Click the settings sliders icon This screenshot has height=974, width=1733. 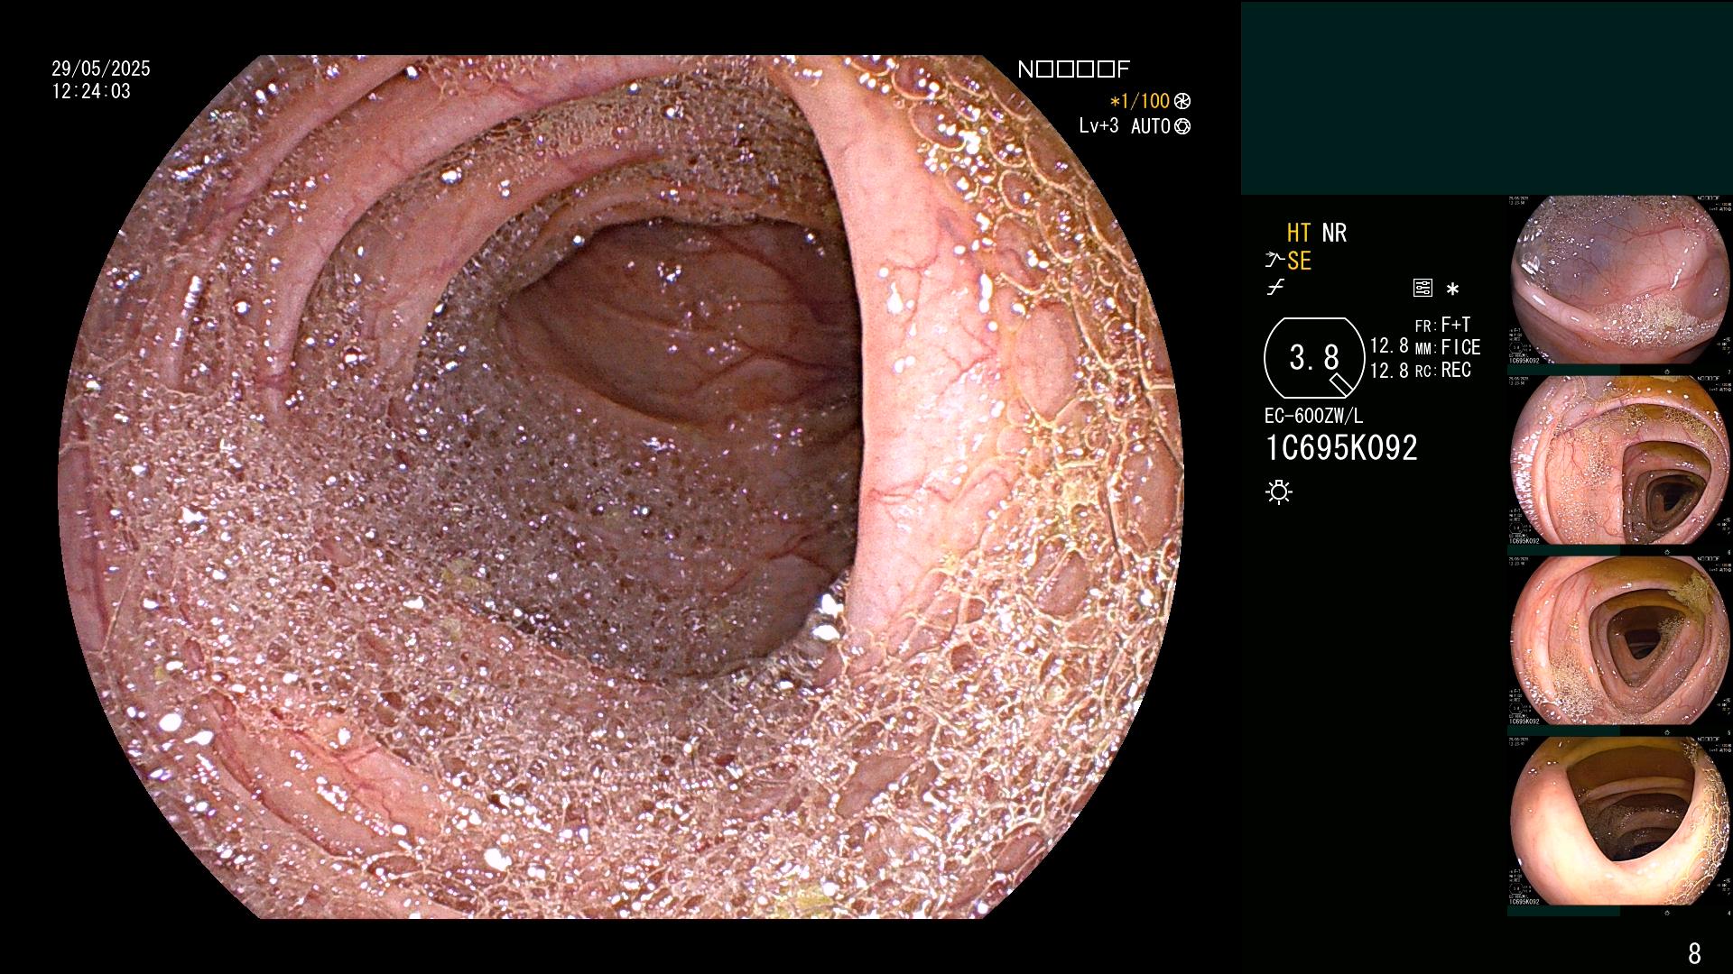coord(1423,289)
